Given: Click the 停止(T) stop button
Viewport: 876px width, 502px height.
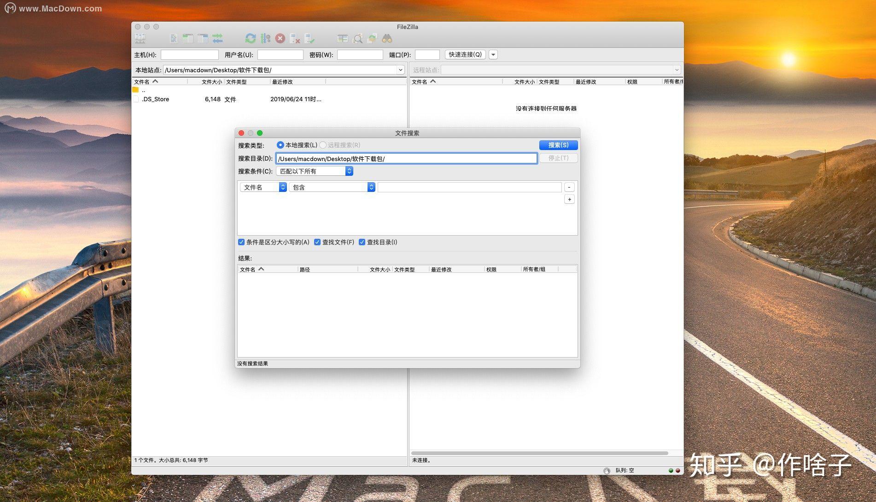Looking at the screenshot, I should click(558, 158).
